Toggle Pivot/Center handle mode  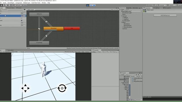coord(18,5)
